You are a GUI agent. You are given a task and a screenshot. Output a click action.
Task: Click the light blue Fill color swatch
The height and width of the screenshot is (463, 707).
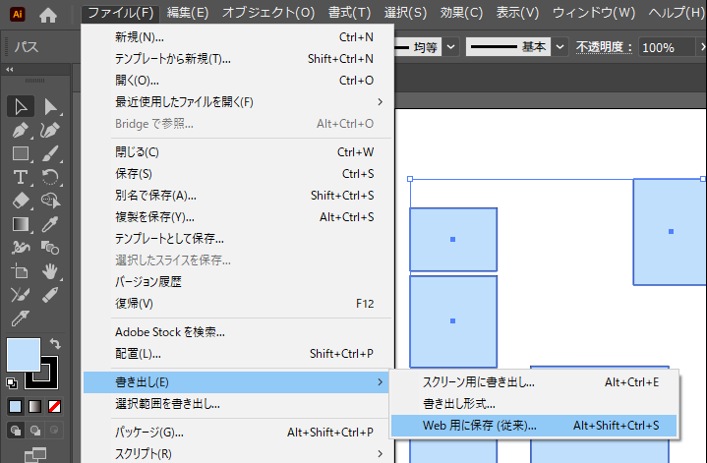[x=23, y=355]
